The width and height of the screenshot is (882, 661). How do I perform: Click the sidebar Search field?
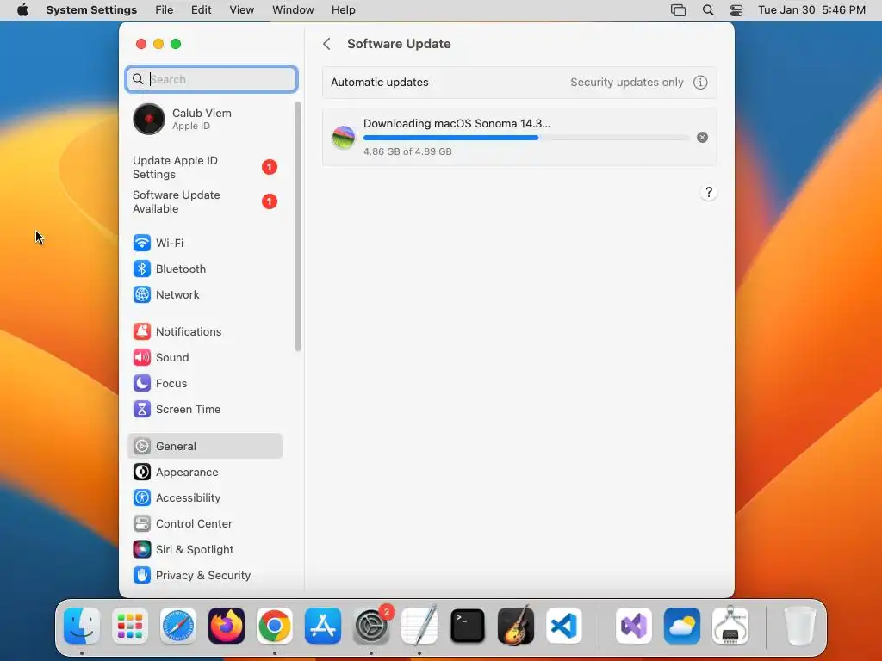(x=212, y=79)
